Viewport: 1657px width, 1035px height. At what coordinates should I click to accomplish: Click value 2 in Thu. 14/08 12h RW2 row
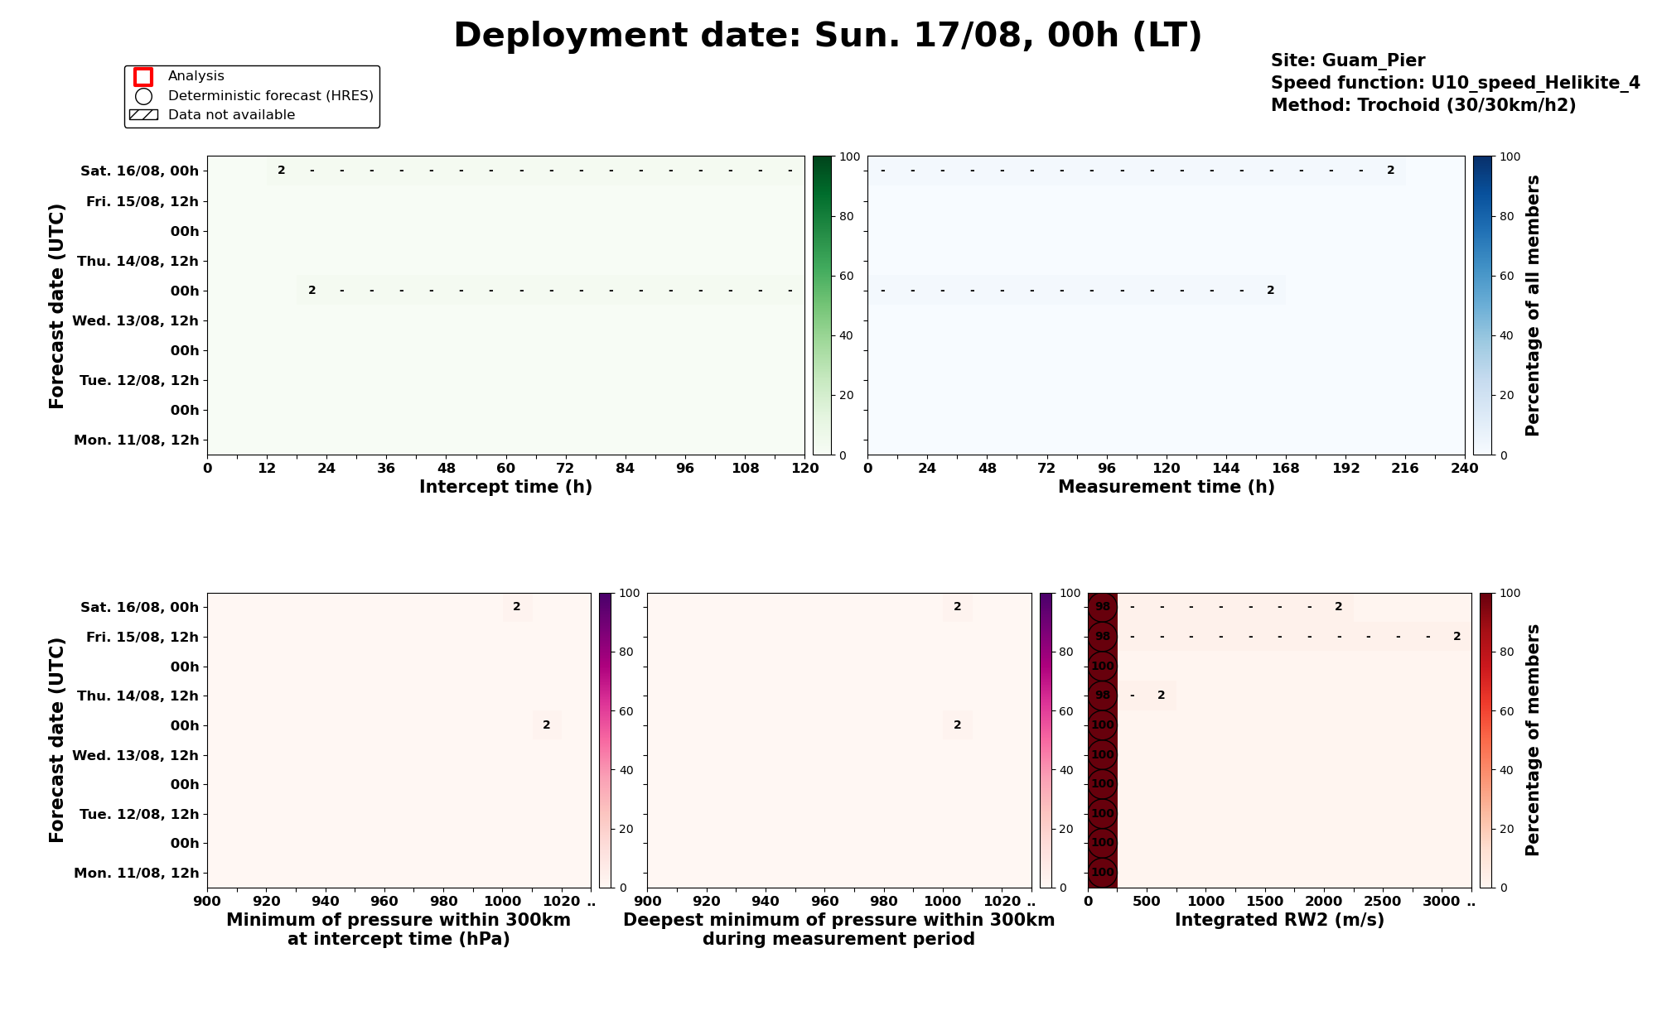1162,696
